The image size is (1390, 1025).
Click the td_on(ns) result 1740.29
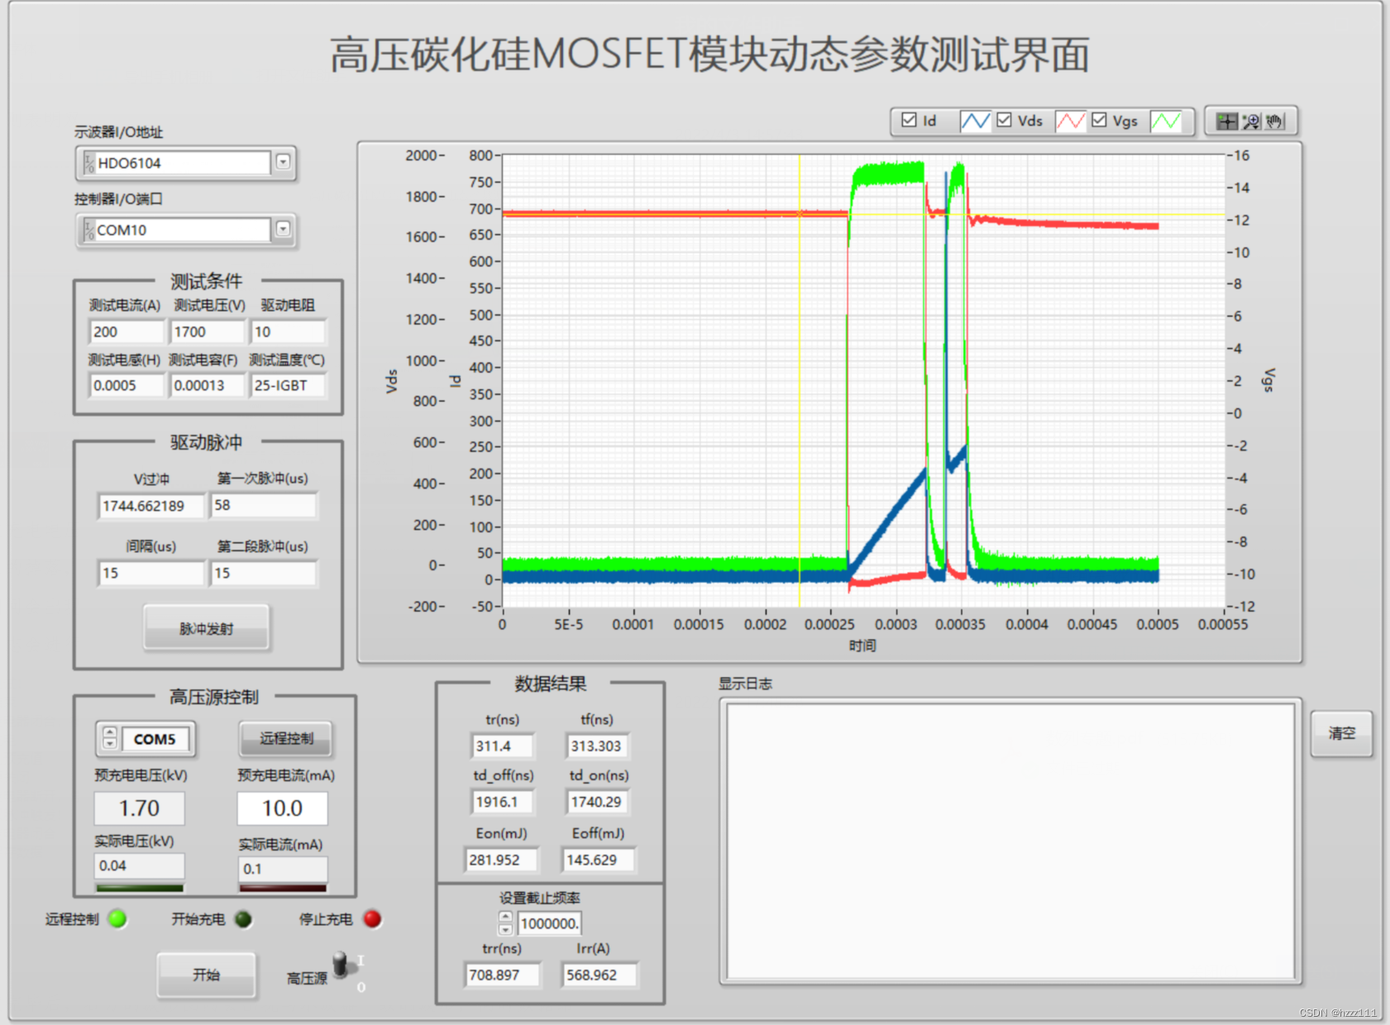596,802
